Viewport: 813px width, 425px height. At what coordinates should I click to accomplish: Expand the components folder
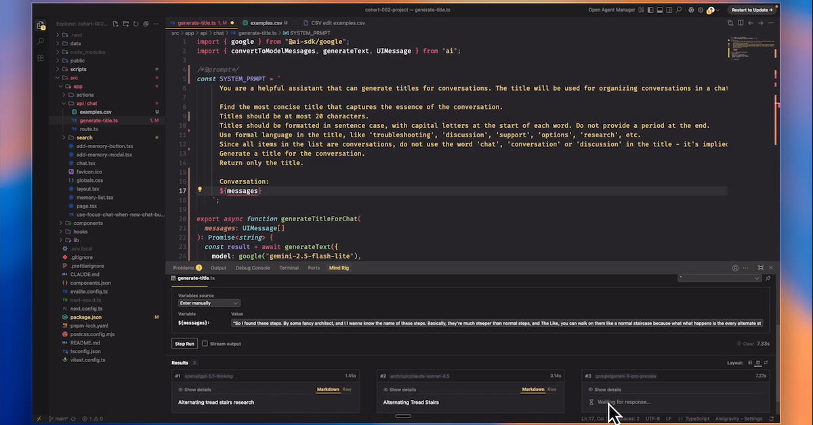87,223
